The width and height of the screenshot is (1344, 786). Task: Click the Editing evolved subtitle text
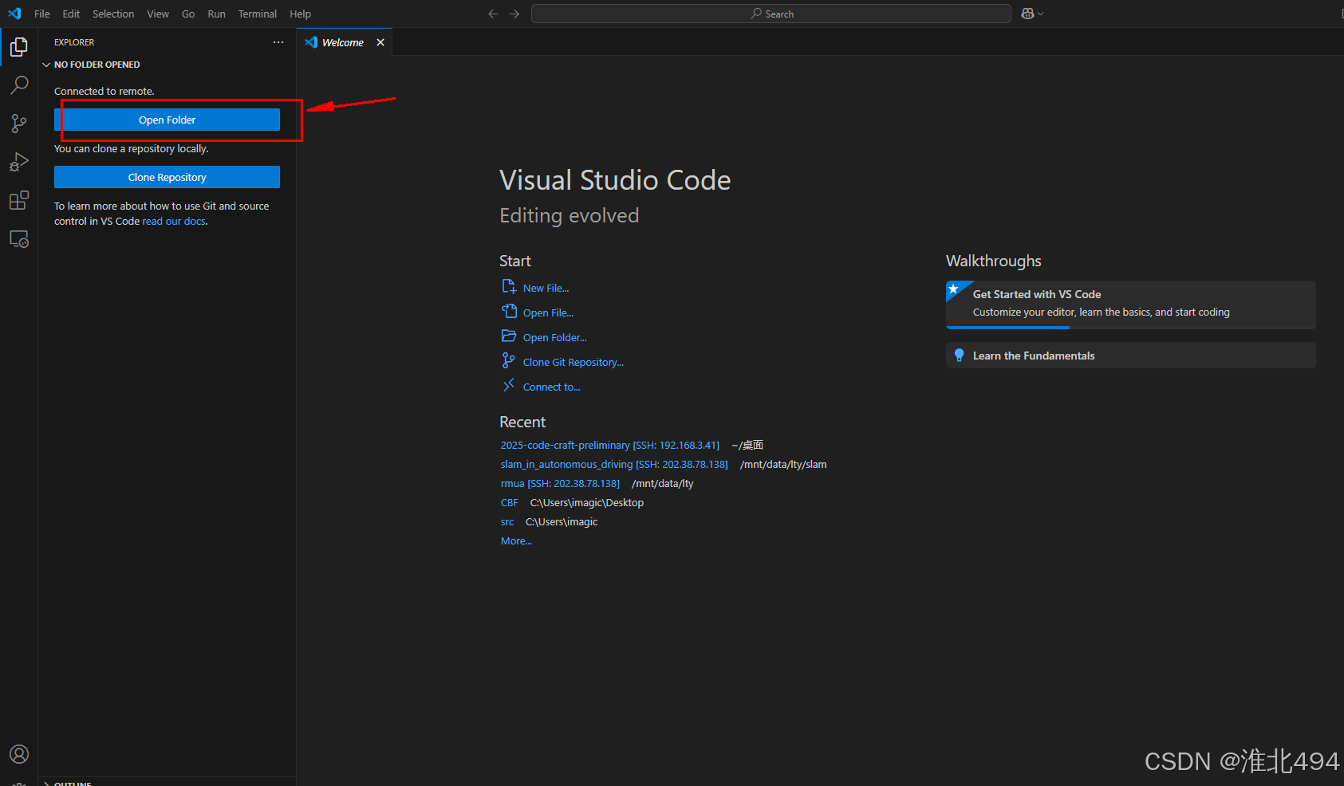tap(569, 215)
